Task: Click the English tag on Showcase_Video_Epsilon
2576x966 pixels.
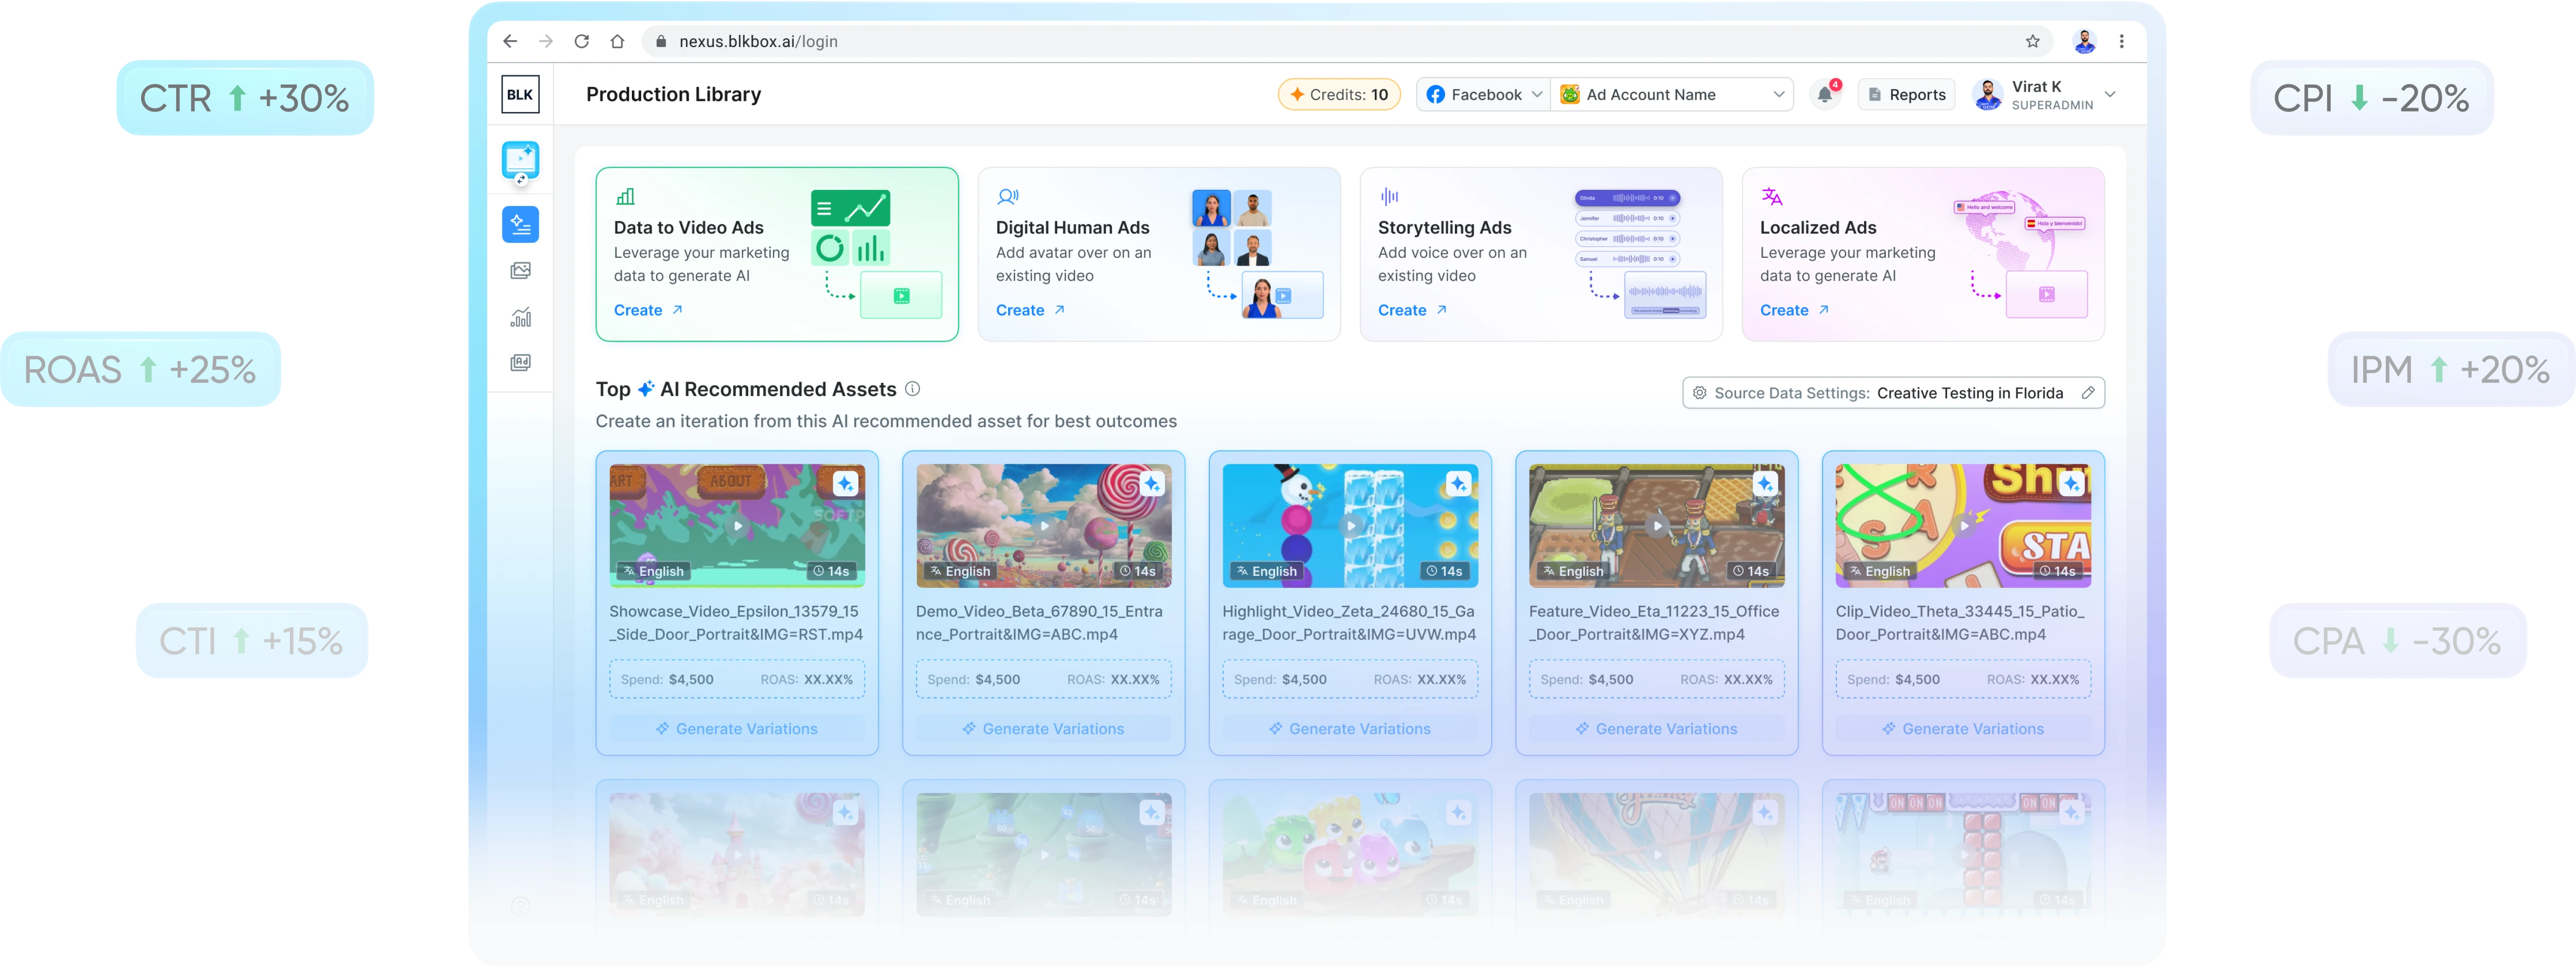Action: tap(654, 571)
